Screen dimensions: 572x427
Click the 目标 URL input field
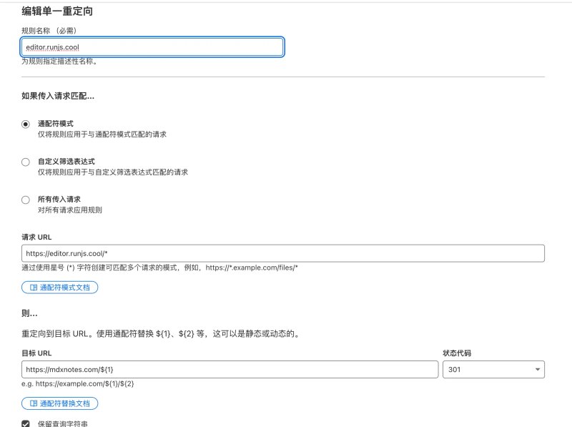point(230,370)
